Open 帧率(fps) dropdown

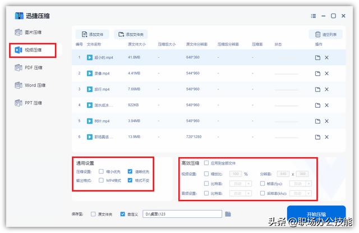[x=301, y=184]
